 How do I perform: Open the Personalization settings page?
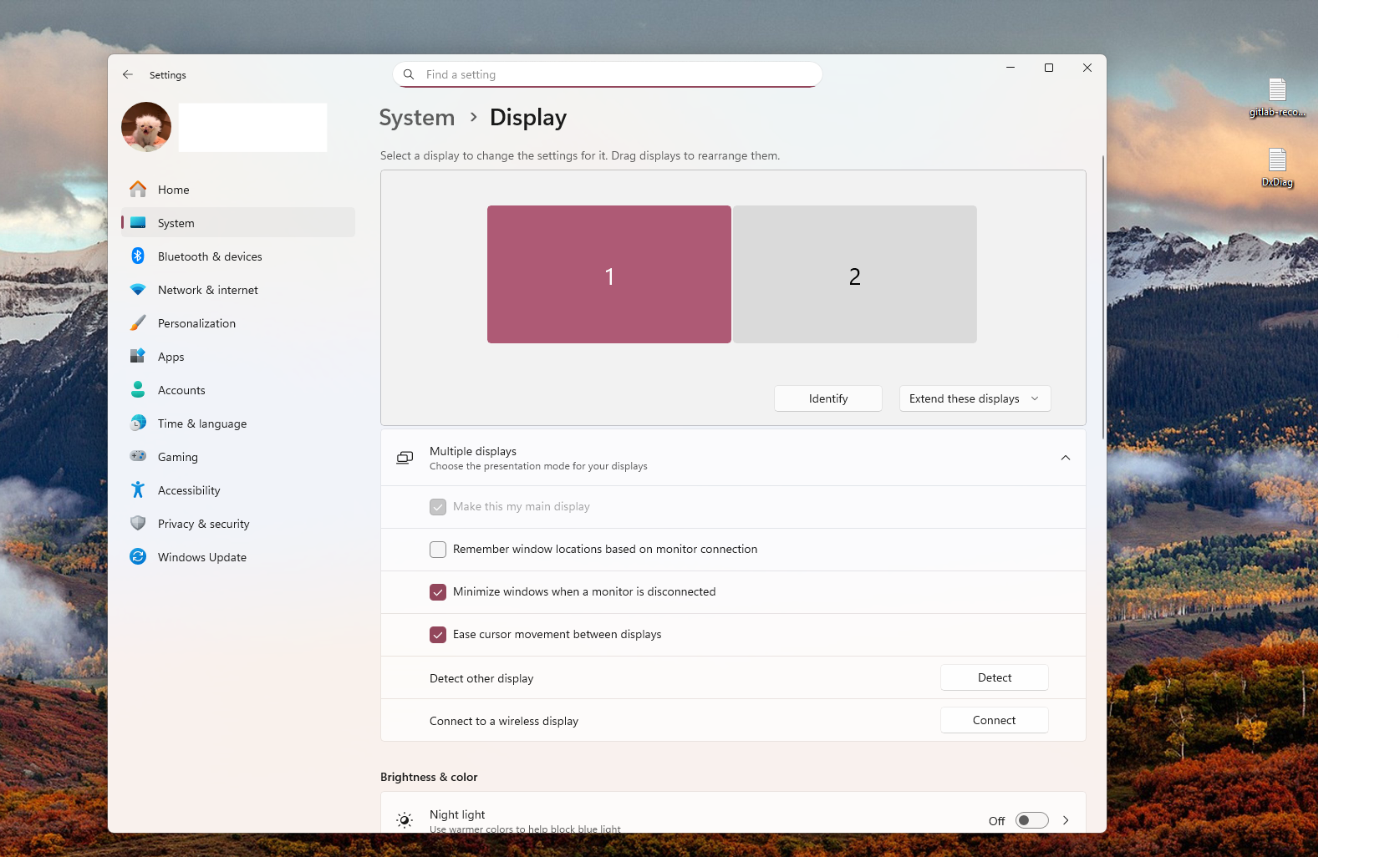[x=238, y=323]
